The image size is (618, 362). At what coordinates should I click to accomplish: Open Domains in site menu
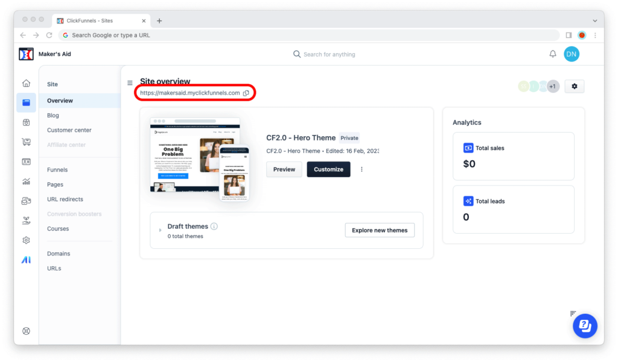[x=59, y=254]
